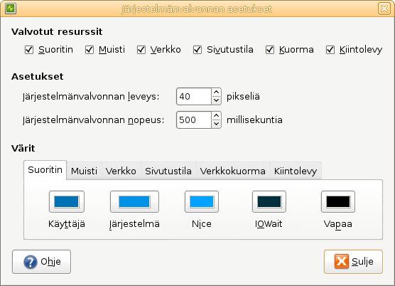Click the Sulje close button
395x286 pixels.
click(x=353, y=262)
